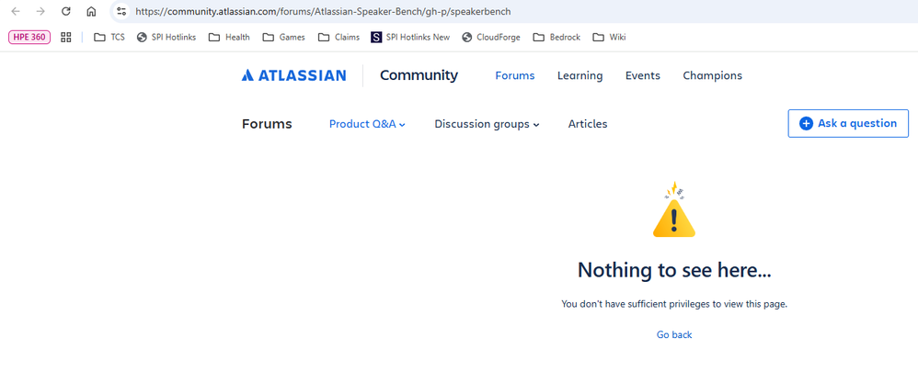Open the CloudForge bookmark

pyautogui.click(x=490, y=38)
